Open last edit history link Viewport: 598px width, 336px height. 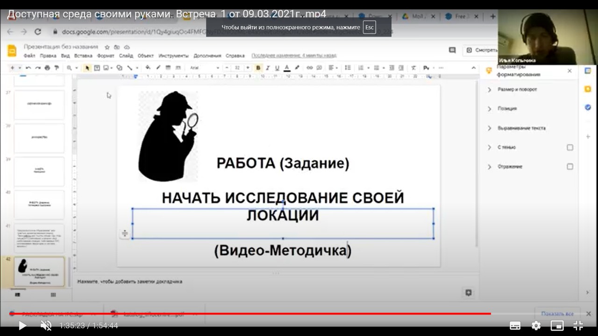(x=294, y=56)
